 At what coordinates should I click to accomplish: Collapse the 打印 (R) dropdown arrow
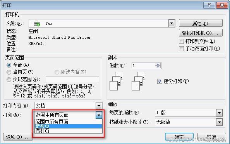click(99, 115)
